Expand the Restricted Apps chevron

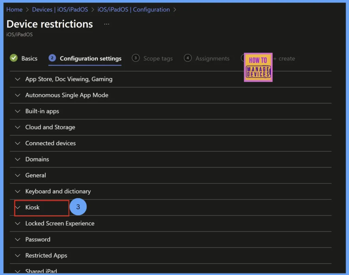pos(18,256)
